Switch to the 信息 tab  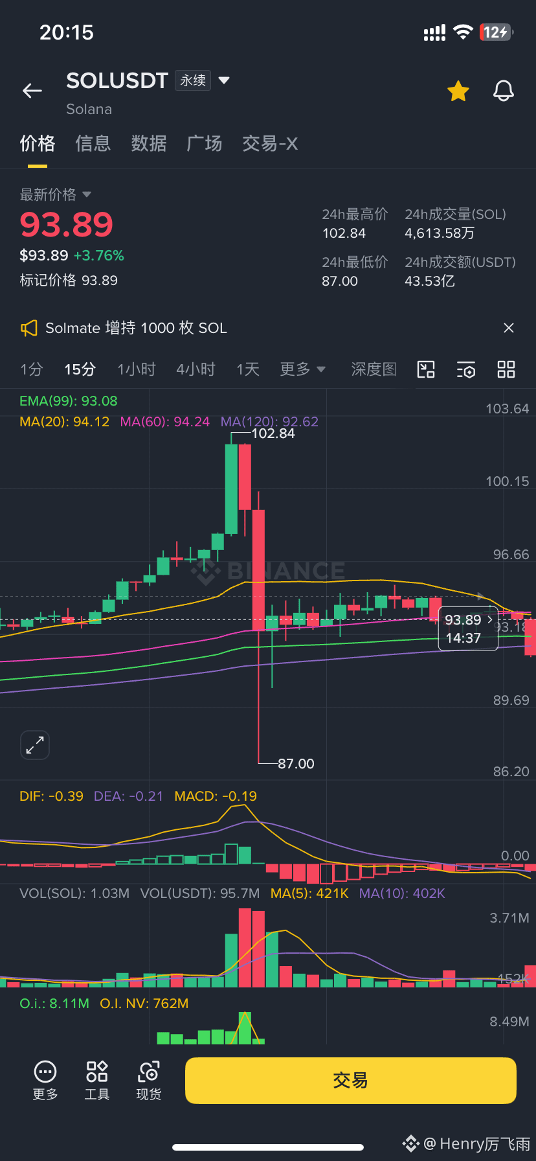coord(93,143)
